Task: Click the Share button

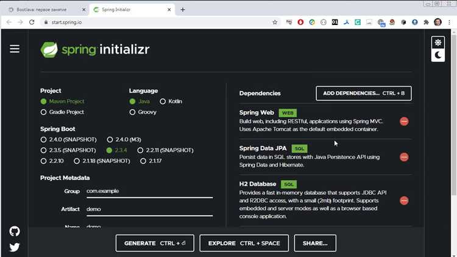Action: pyautogui.click(x=315, y=243)
